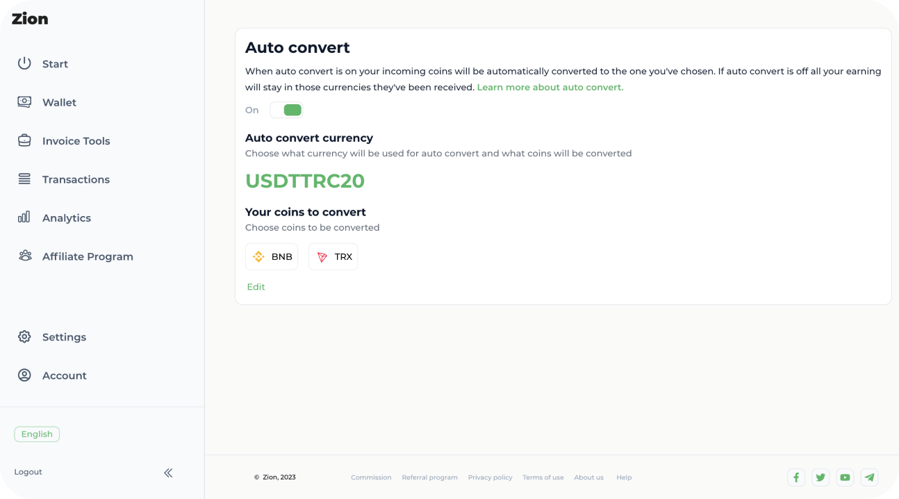Collapse the sidebar with double chevron
The width and height of the screenshot is (899, 499).
tap(168, 473)
